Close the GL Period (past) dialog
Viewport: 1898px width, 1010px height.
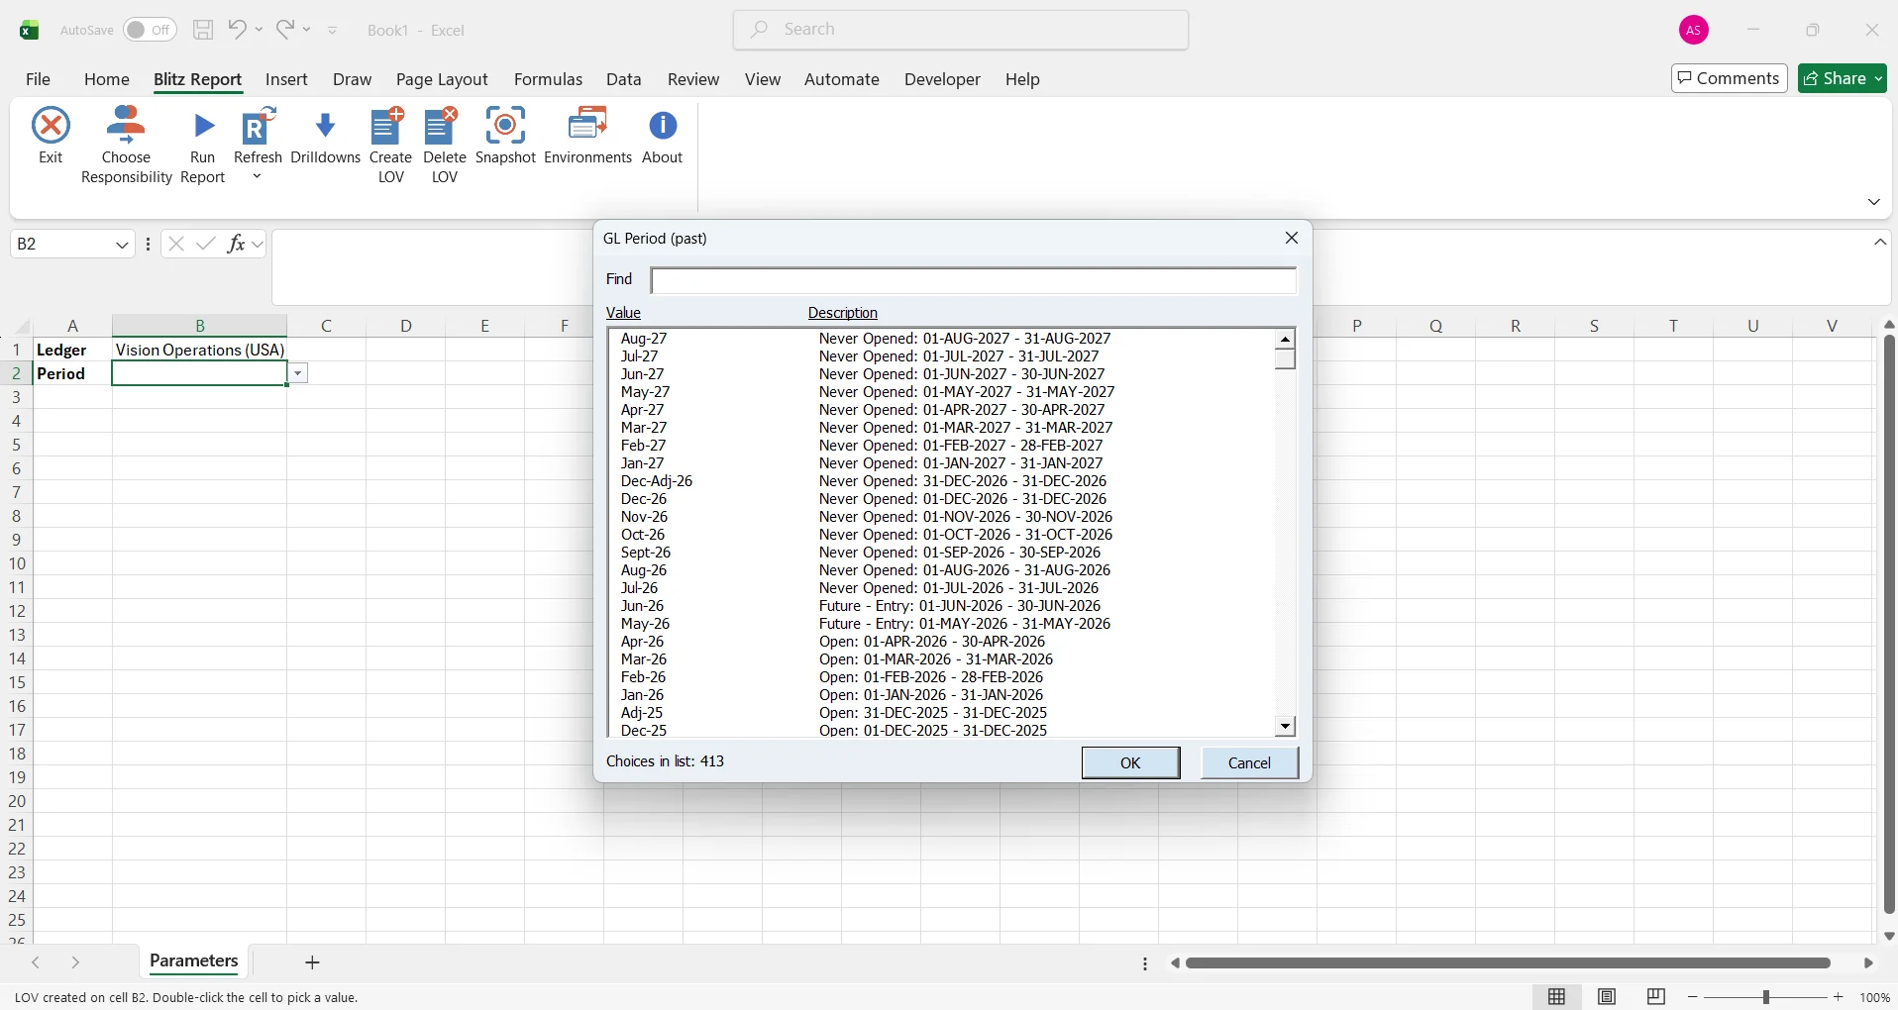click(1292, 238)
